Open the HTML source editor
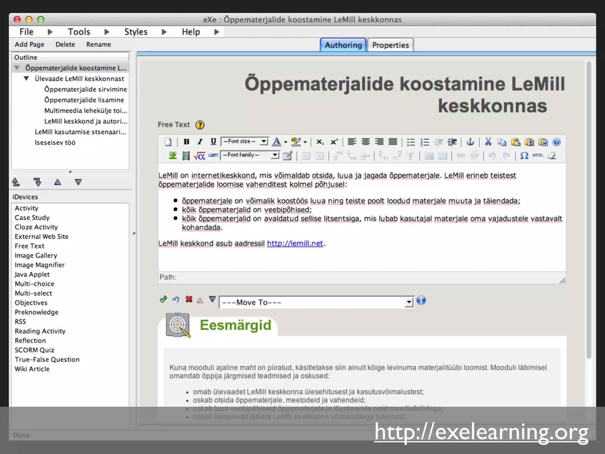605x454 pixels. (538, 155)
